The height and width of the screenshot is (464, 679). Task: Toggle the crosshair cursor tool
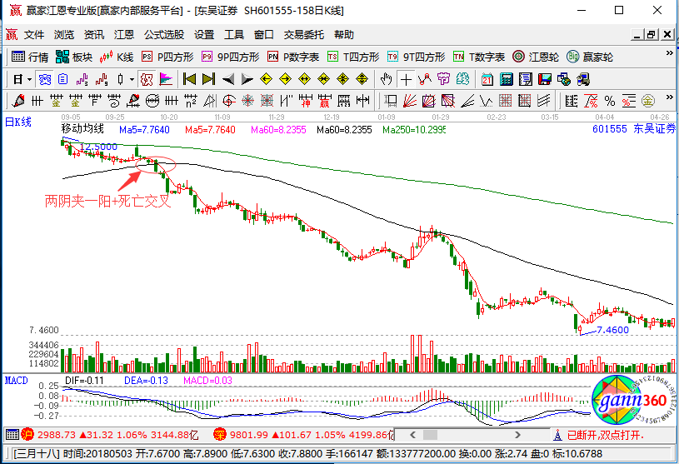tap(406, 80)
